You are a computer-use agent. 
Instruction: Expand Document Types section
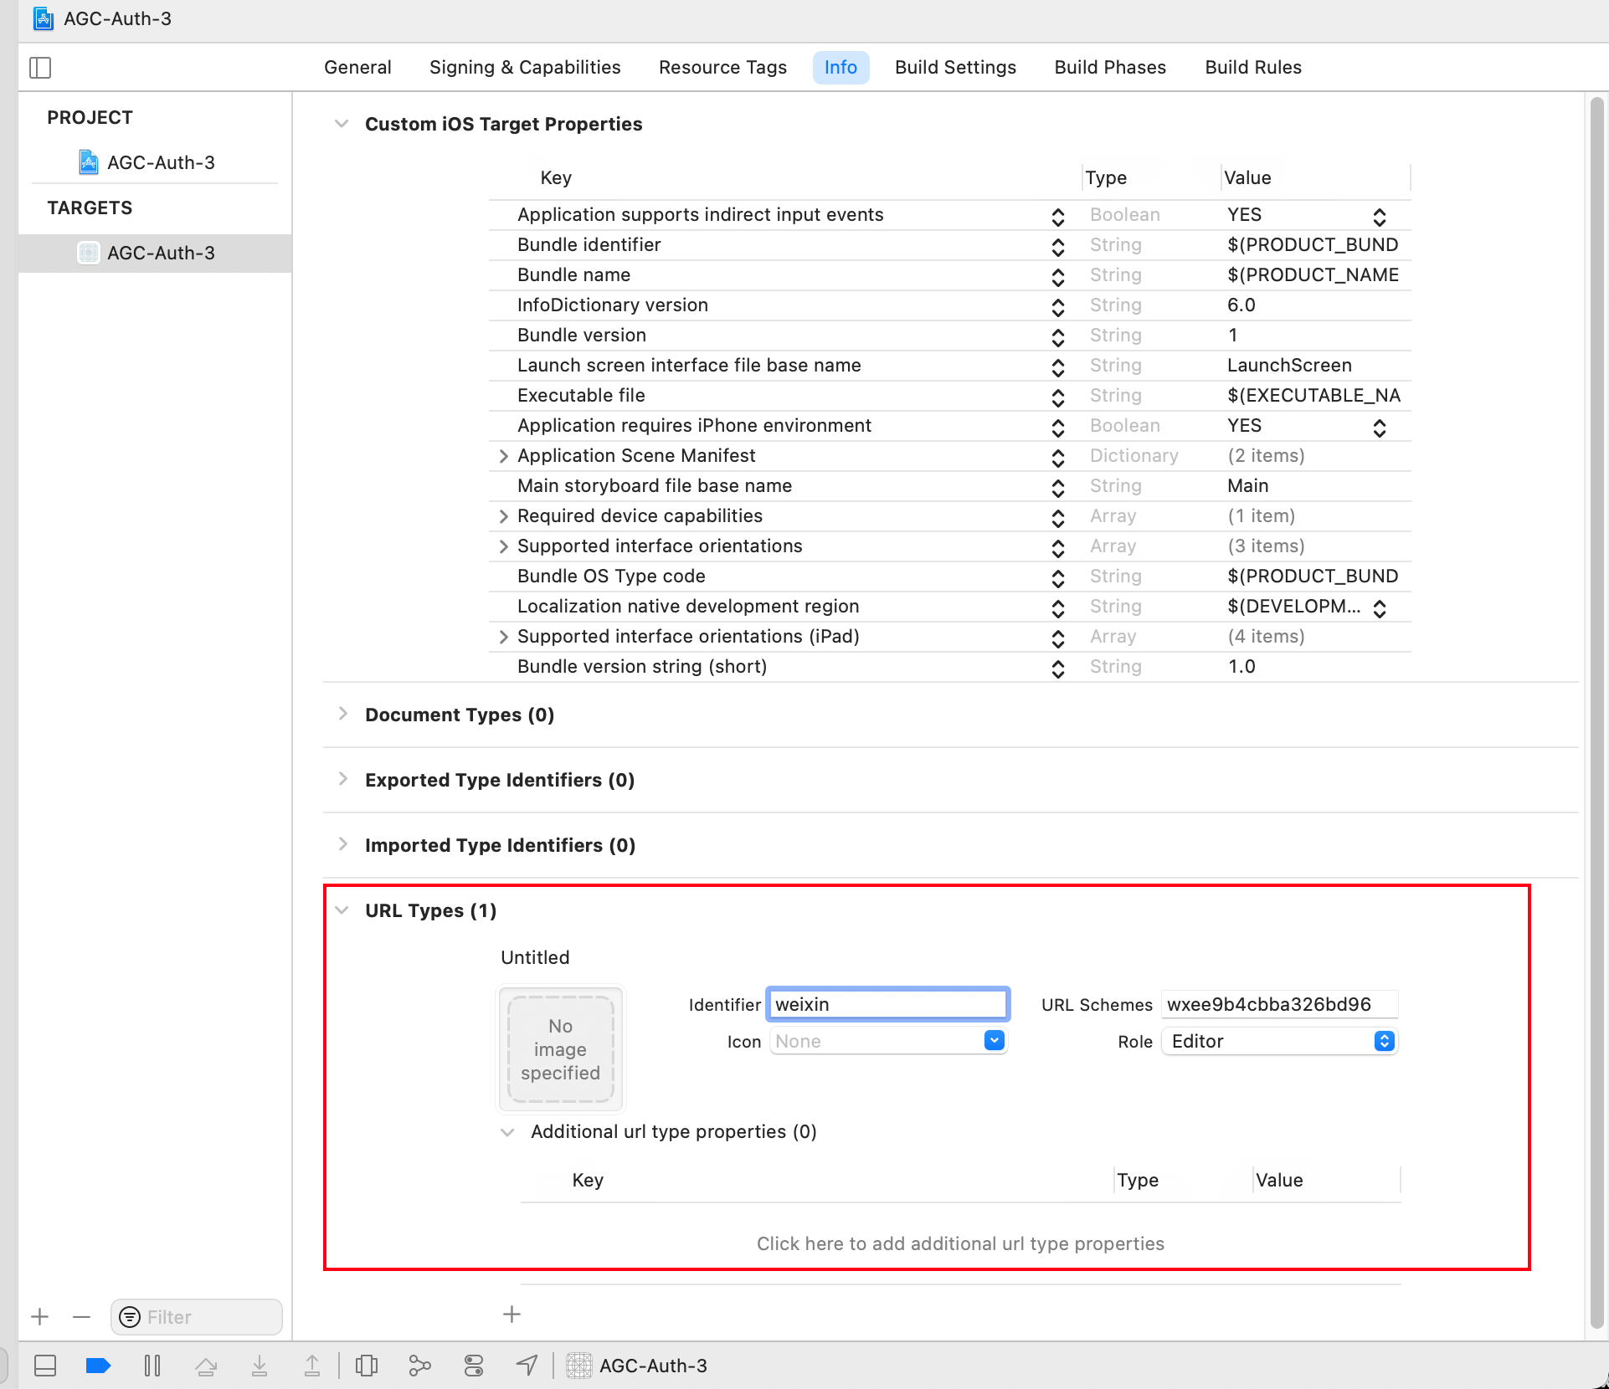tap(342, 714)
